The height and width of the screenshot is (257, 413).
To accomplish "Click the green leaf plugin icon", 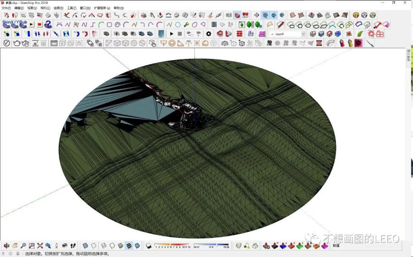I will 360,34.
